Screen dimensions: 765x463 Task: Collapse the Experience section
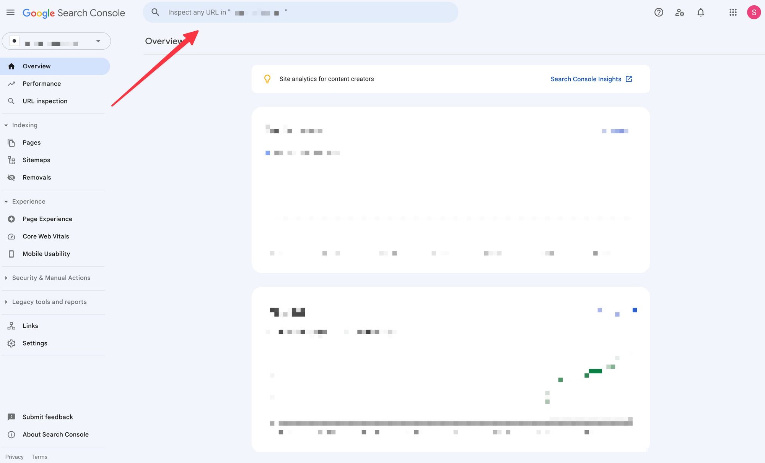pyautogui.click(x=6, y=202)
